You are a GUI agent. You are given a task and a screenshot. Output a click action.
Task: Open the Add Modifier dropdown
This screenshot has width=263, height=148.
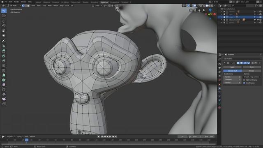coord(242,59)
